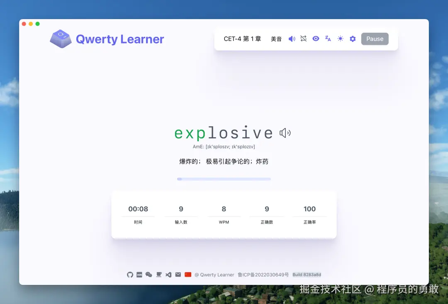Click the China flag icon in footer
Image resolution: width=448 pixels, height=304 pixels.
pos(188,275)
